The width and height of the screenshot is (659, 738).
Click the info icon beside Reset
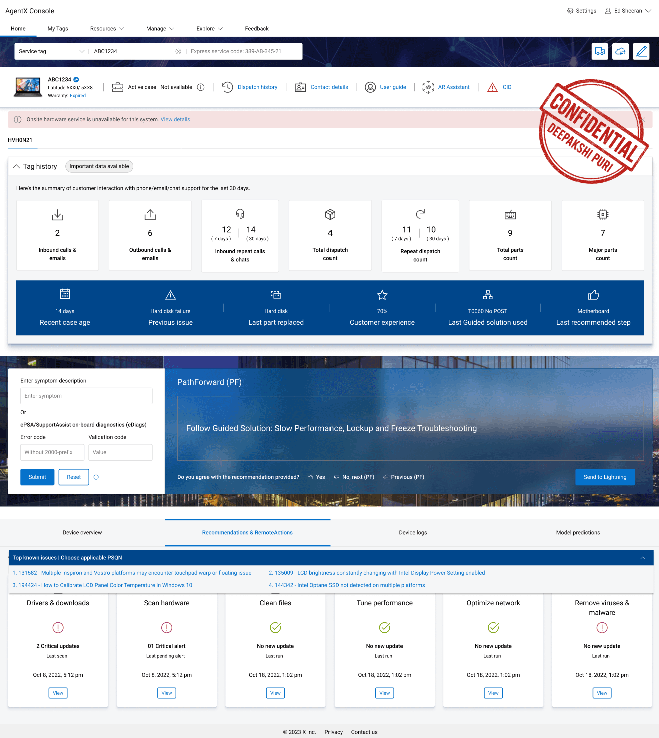[96, 477]
